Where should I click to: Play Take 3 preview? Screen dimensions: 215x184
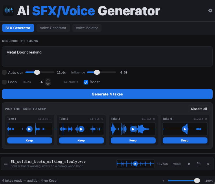(133, 129)
